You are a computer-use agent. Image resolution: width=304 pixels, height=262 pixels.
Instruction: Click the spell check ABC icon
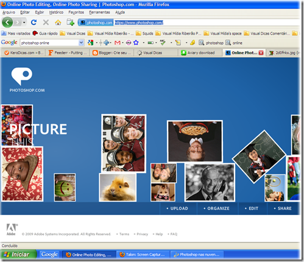163,43
